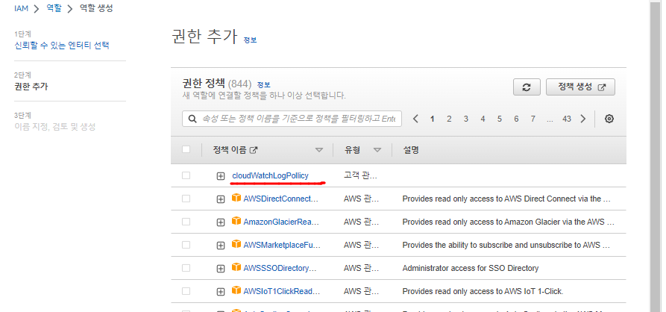Go to IAM in the breadcrumb
This screenshot has width=666, height=312.
coord(21,8)
